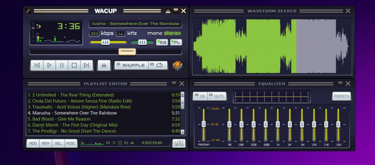Viewport: 375px width, 165px height.
Task: Toggle the EQ window button
Action: pyautogui.click(x=162, y=42)
